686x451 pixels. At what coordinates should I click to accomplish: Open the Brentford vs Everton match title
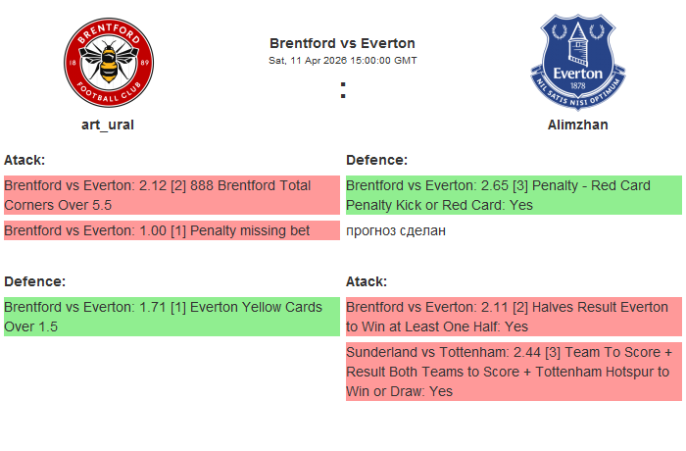342,43
